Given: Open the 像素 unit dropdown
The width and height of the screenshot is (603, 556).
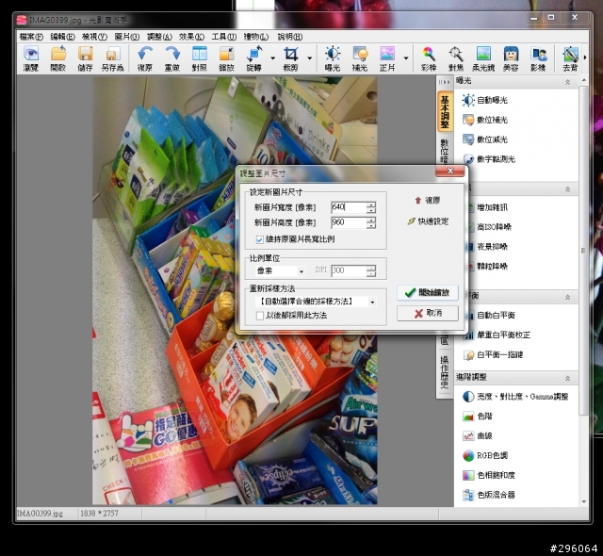Looking at the screenshot, I should pyautogui.click(x=280, y=271).
